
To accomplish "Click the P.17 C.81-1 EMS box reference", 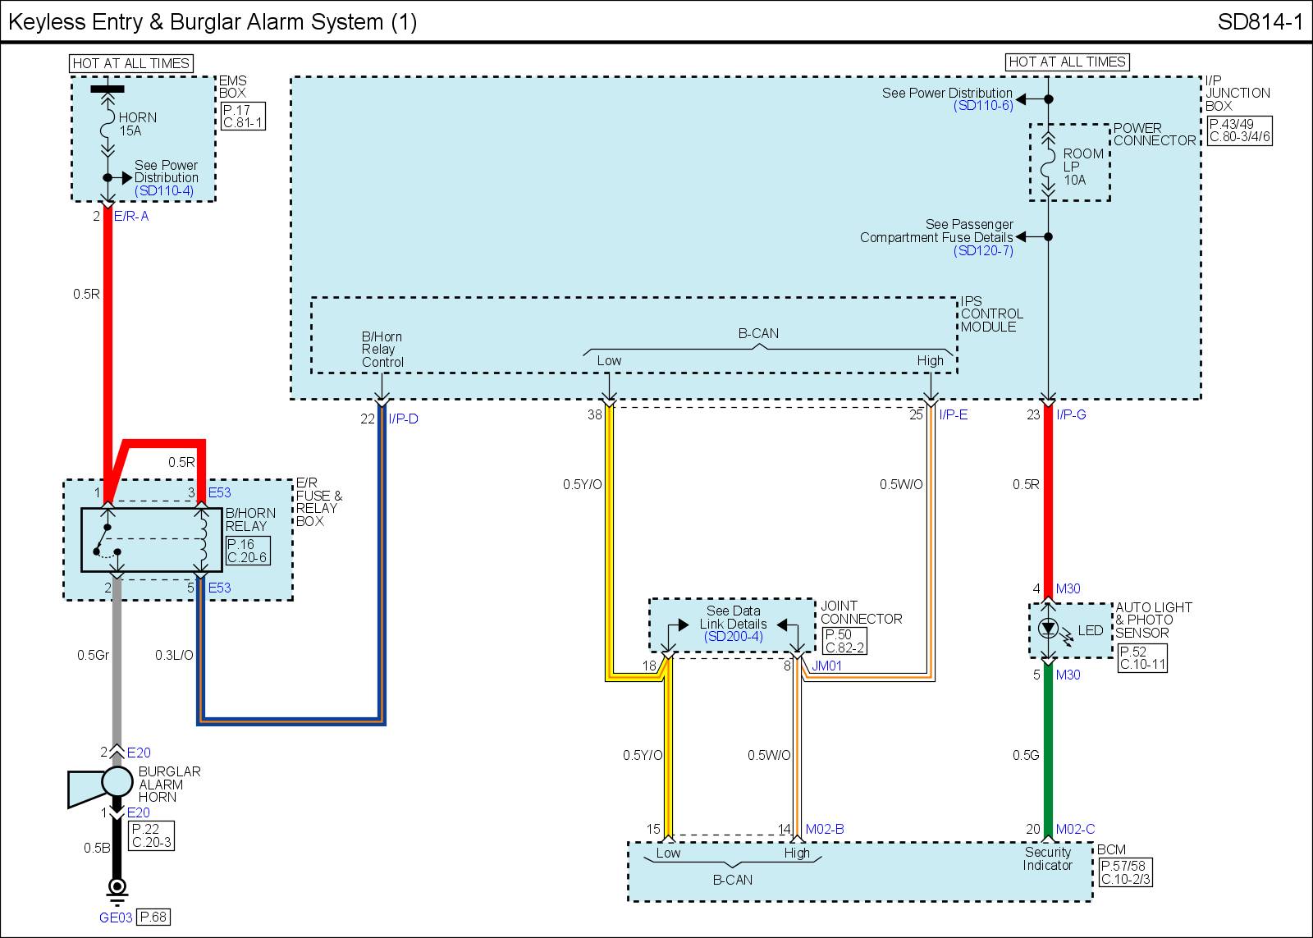I will 243,117.
